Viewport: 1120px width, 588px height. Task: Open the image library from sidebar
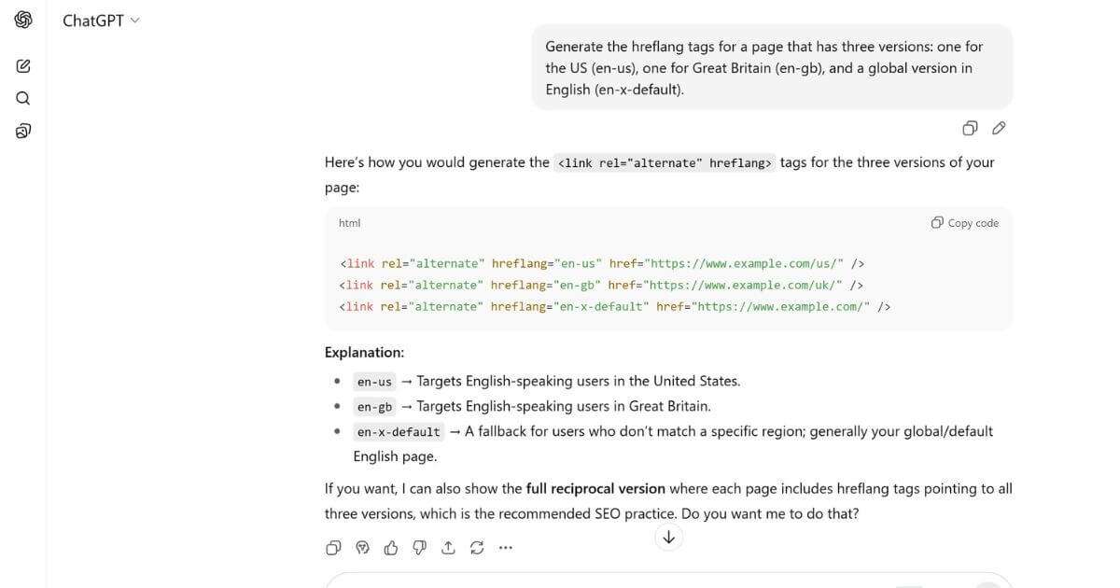point(22,131)
